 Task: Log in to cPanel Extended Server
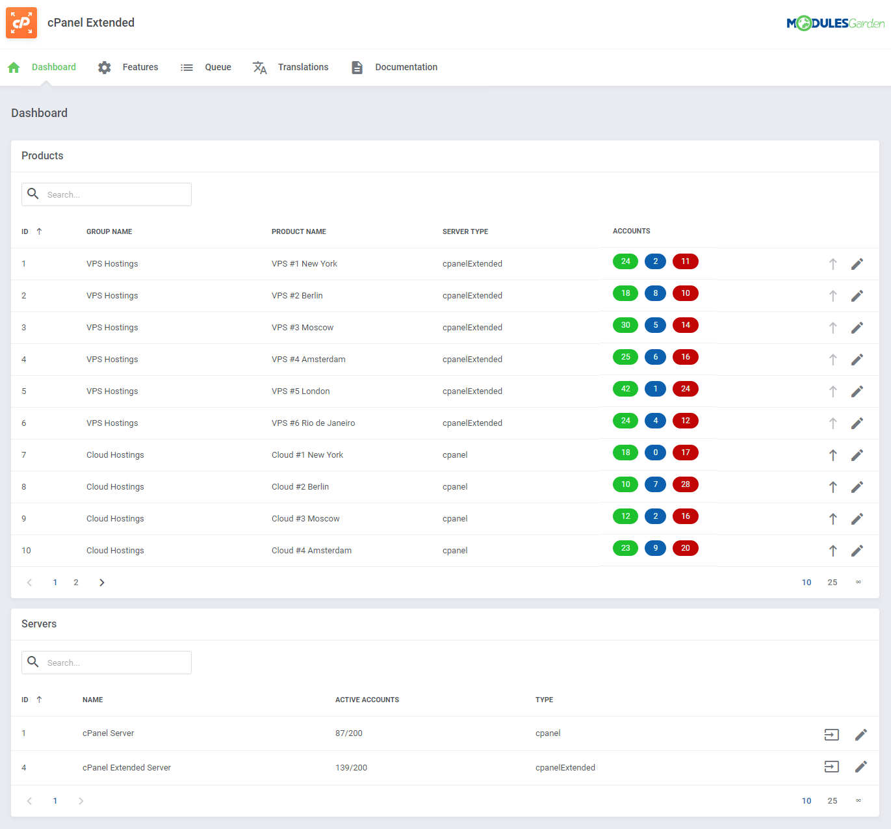point(832,767)
